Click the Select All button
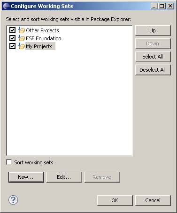177x213 pixels. tap(153, 57)
